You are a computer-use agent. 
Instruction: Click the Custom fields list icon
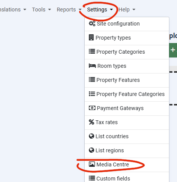point(92,178)
